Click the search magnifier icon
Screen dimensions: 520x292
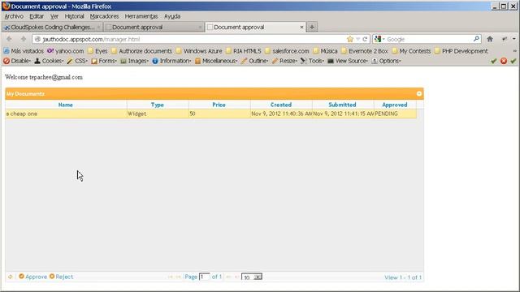(x=476, y=39)
